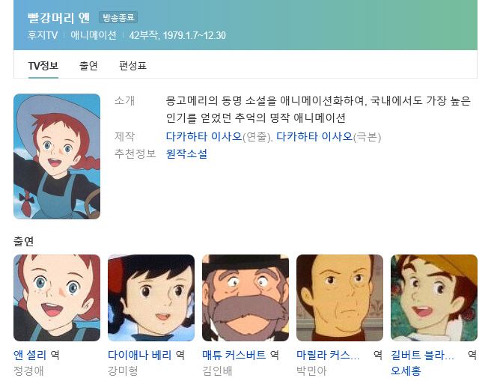Open the 다이애나 베리 role link
The width and height of the screenshot is (491, 381).
coord(140,355)
